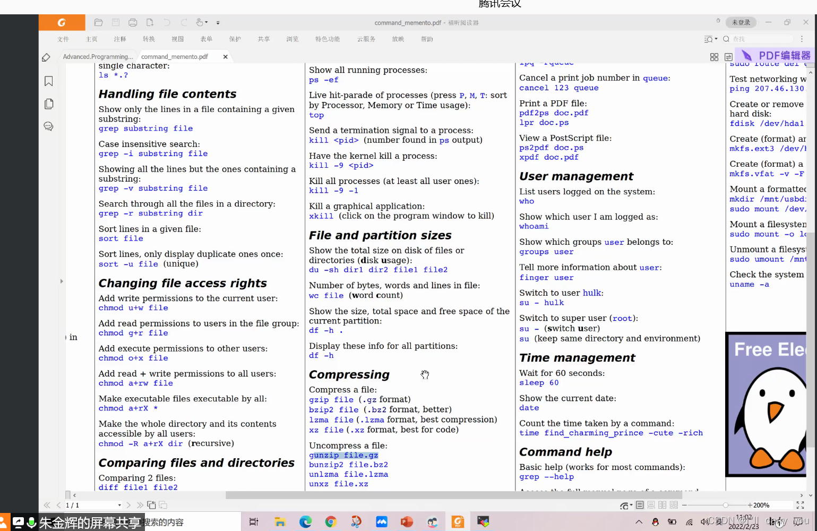
Task: Click the swap/convert panel icon
Action: click(x=728, y=57)
